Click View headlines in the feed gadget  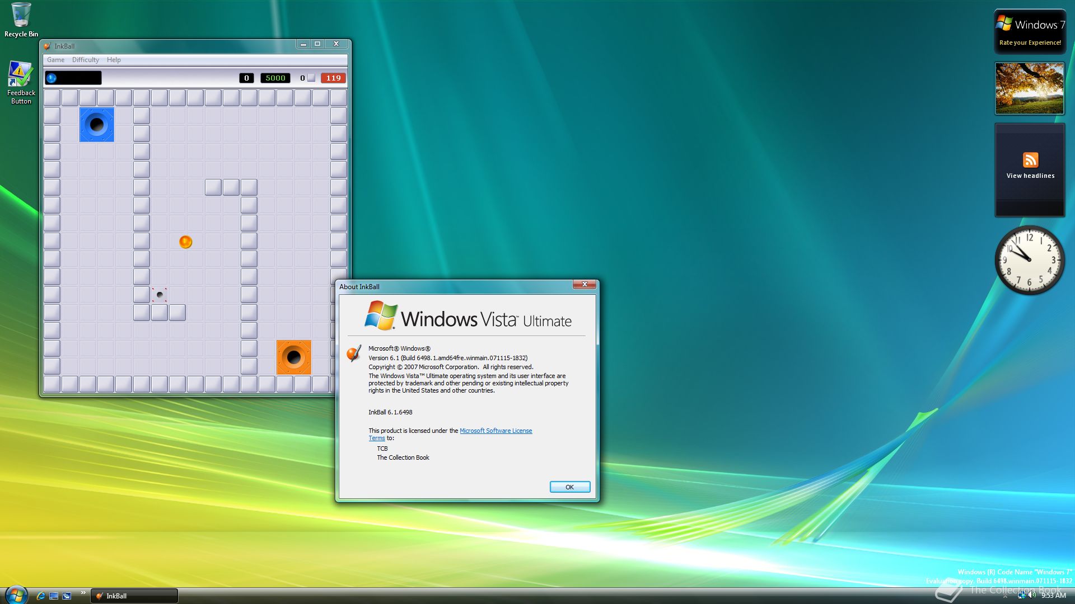pyautogui.click(x=1030, y=176)
